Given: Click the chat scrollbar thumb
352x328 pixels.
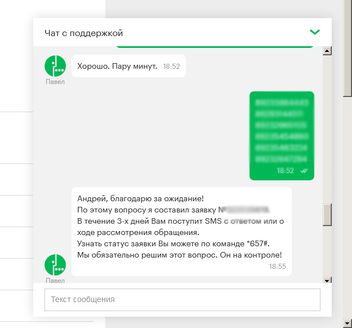Looking at the screenshot, I should tap(327, 215).
